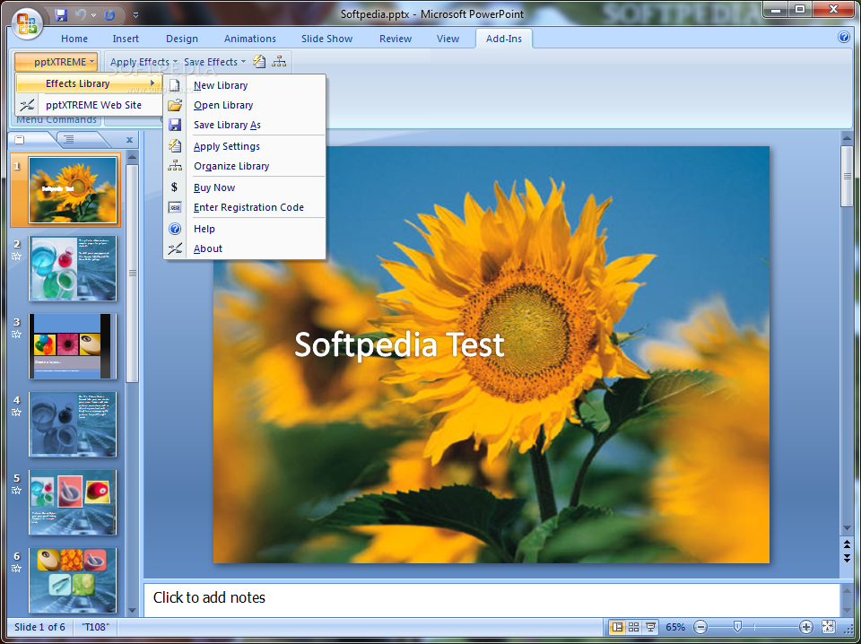Open the Animations ribbon tab
Screen dimensions: 861x644
250,39
